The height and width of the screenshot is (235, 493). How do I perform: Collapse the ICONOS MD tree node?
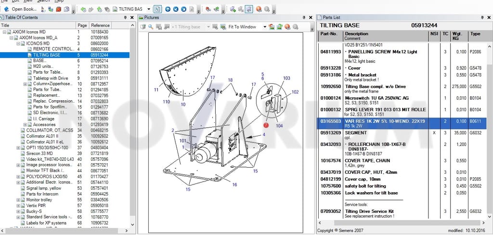[18, 43]
